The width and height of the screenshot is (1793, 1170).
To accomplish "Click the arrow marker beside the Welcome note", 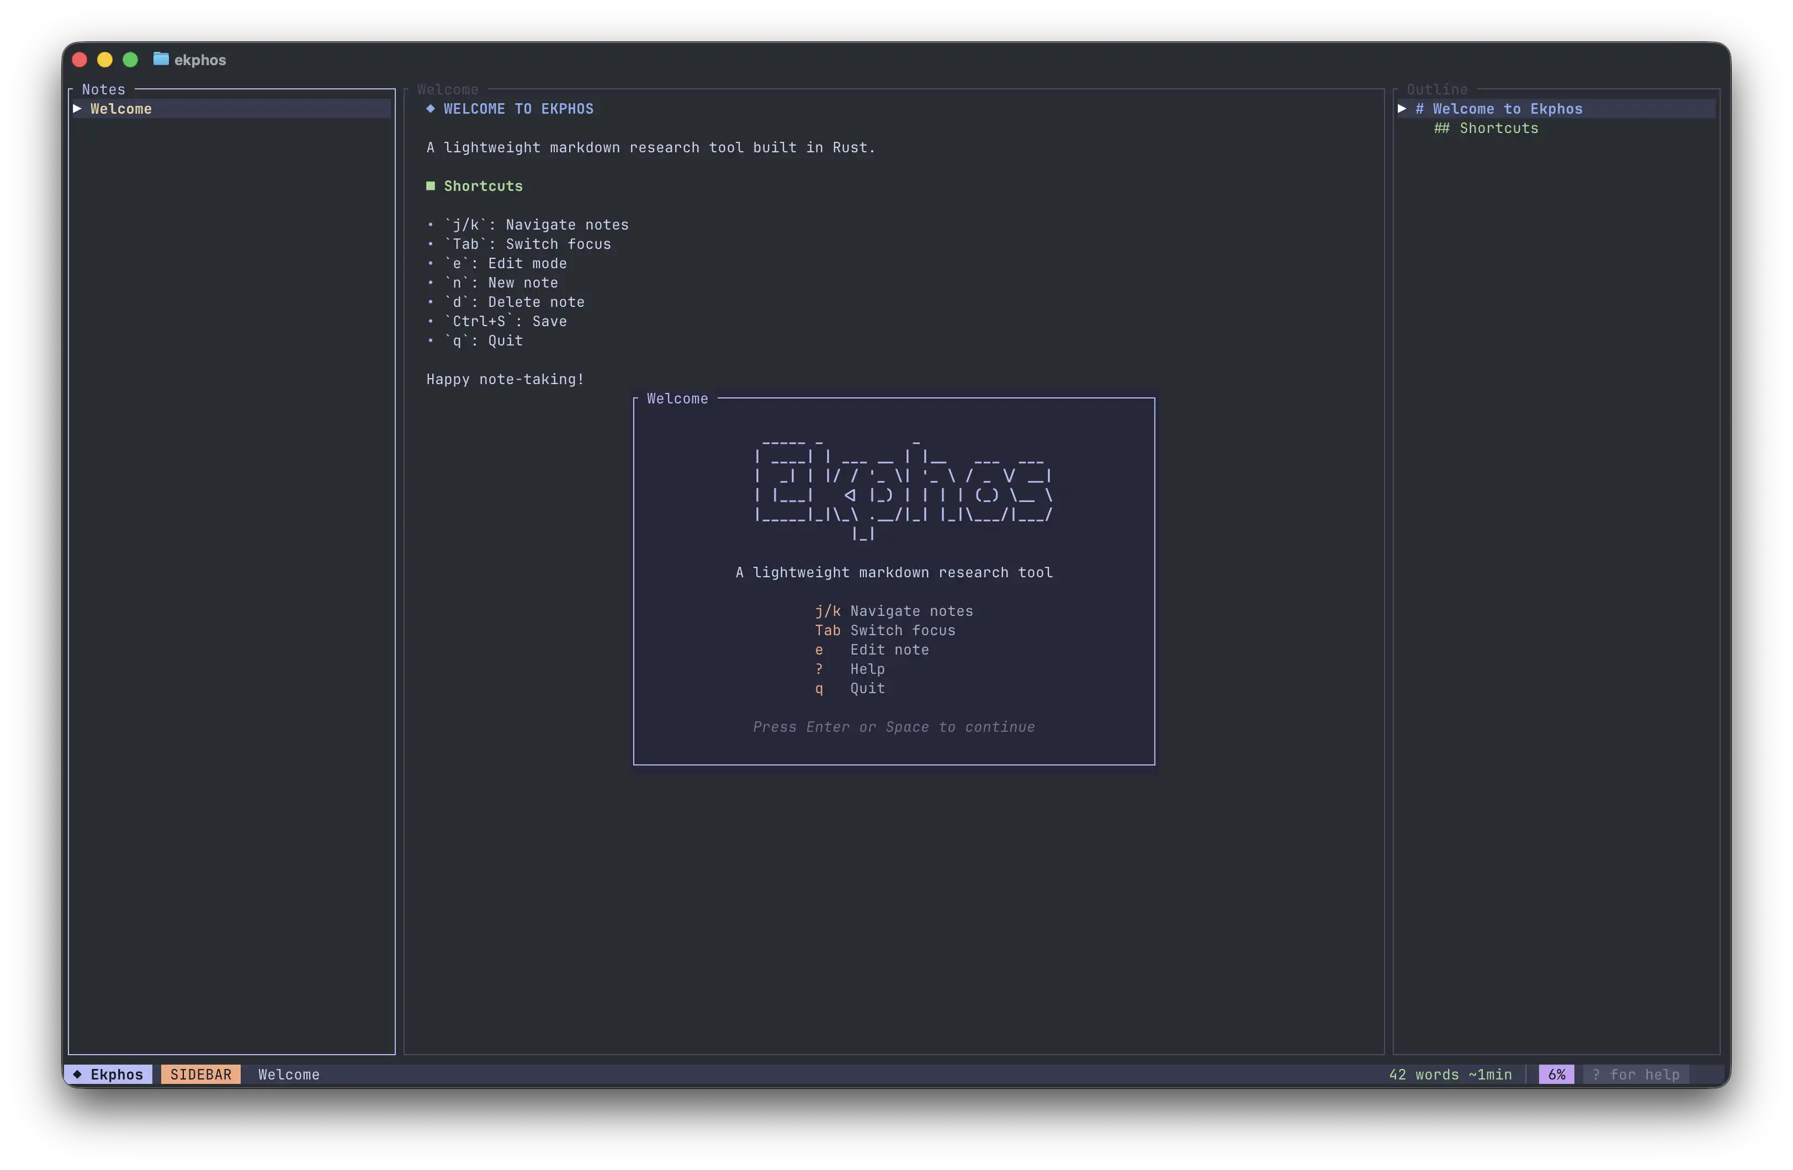I will coord(77,109).
